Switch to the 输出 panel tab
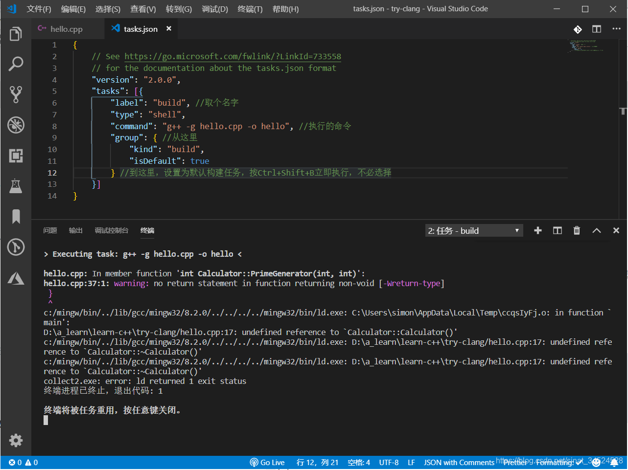This screenshot has height=470, width=628. tap(75, 230)
